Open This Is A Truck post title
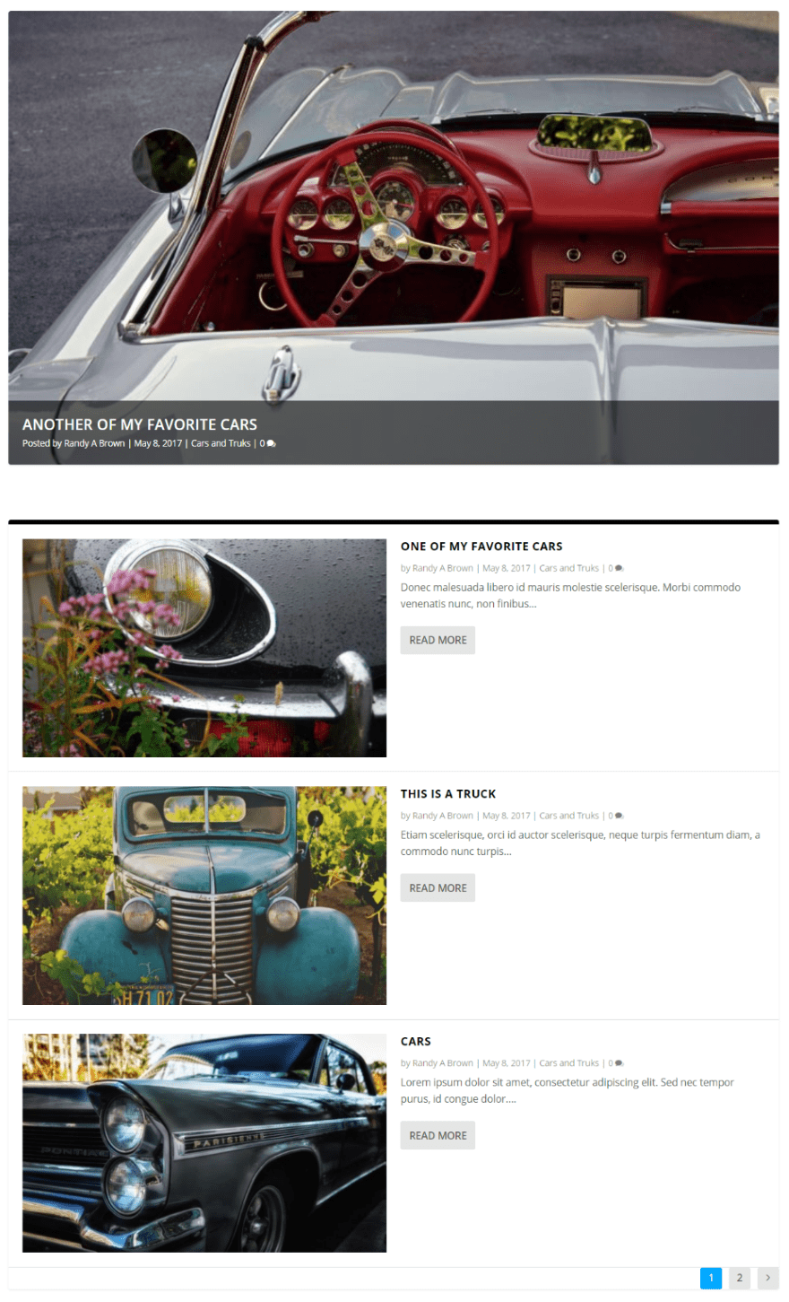This screenshot has width=789, height=1302. (448, 793)
